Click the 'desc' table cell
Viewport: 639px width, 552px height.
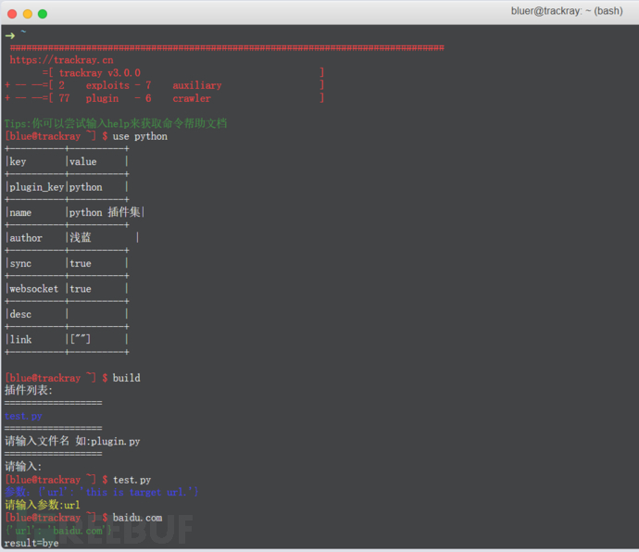click(x=20, y=314)
